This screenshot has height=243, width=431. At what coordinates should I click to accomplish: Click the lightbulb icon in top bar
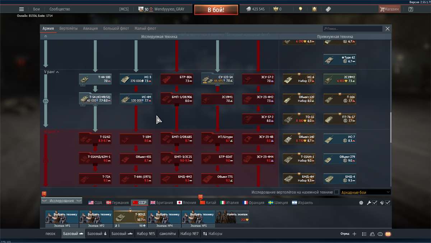point(301,9)
